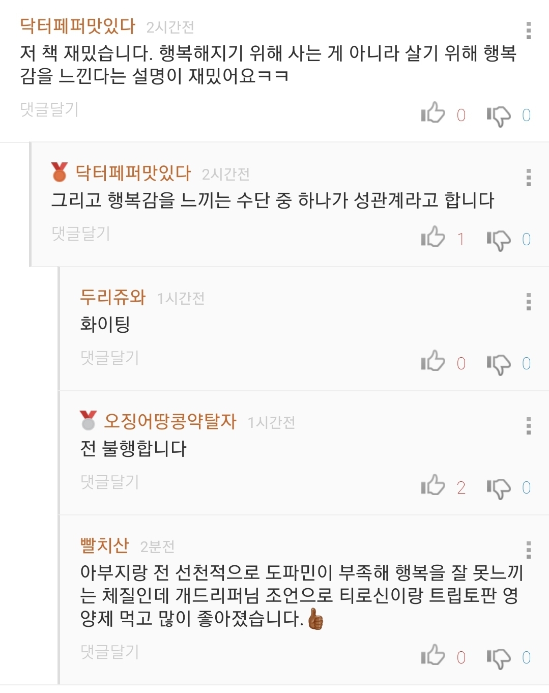Click 댓글달기 under 빨치산's comment
Viewport: 549px width, 693px height.
pos(109,652)
